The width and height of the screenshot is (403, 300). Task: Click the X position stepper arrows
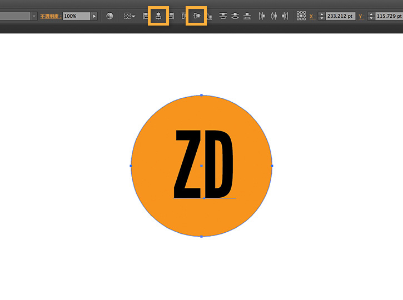(x=321, y=16)
